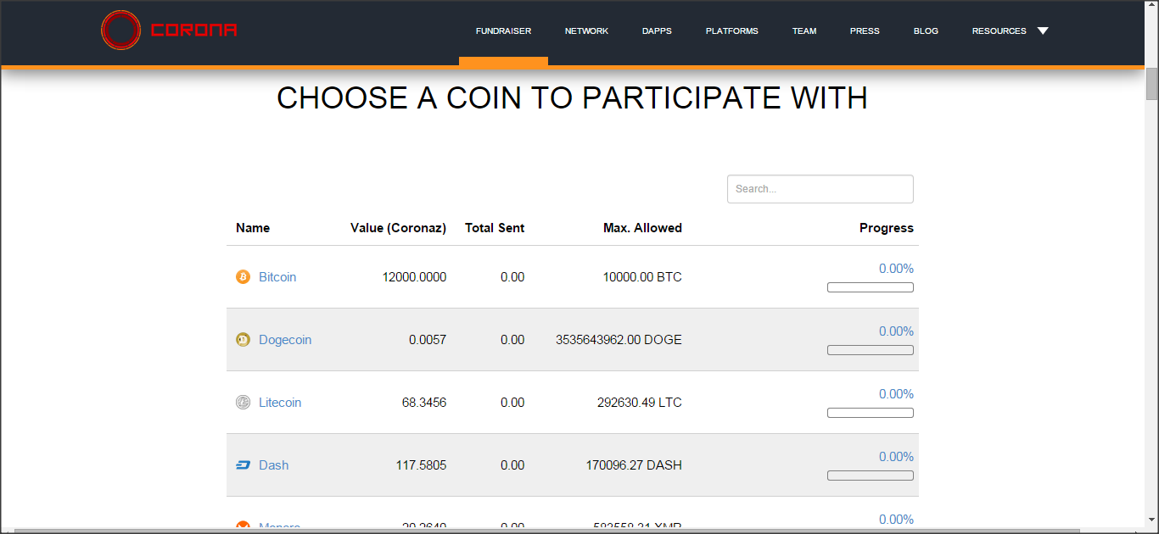The image size is (1159, 534).
Task: Focus the coin Search input field
Action: (820, 189)
